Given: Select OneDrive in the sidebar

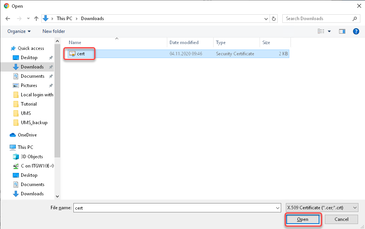Looking at the screenshot, I should pyautogui.click(x=27, y=135).
